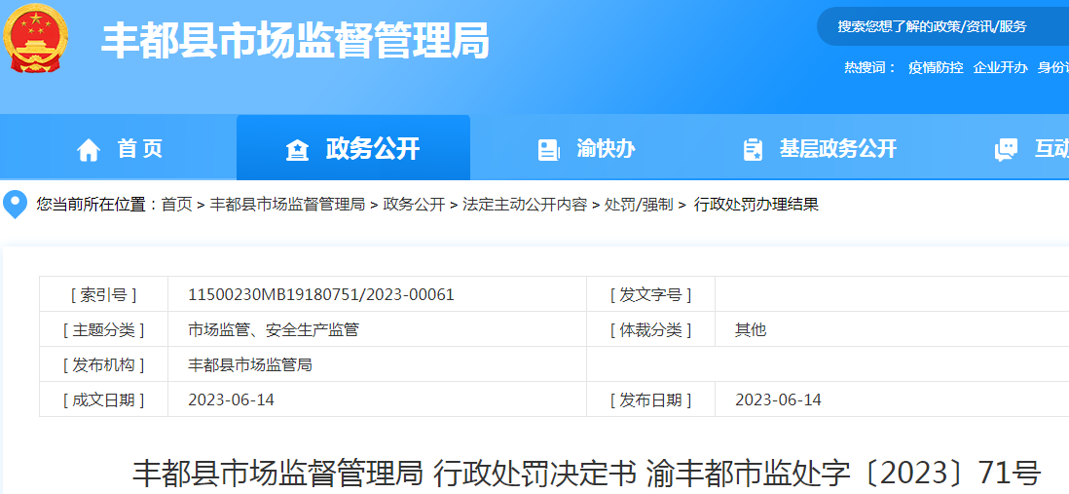Screen dimensions: 1069x494
Task: Click the 发布日期 value 2023-06-14
Action: pos(779,399)
